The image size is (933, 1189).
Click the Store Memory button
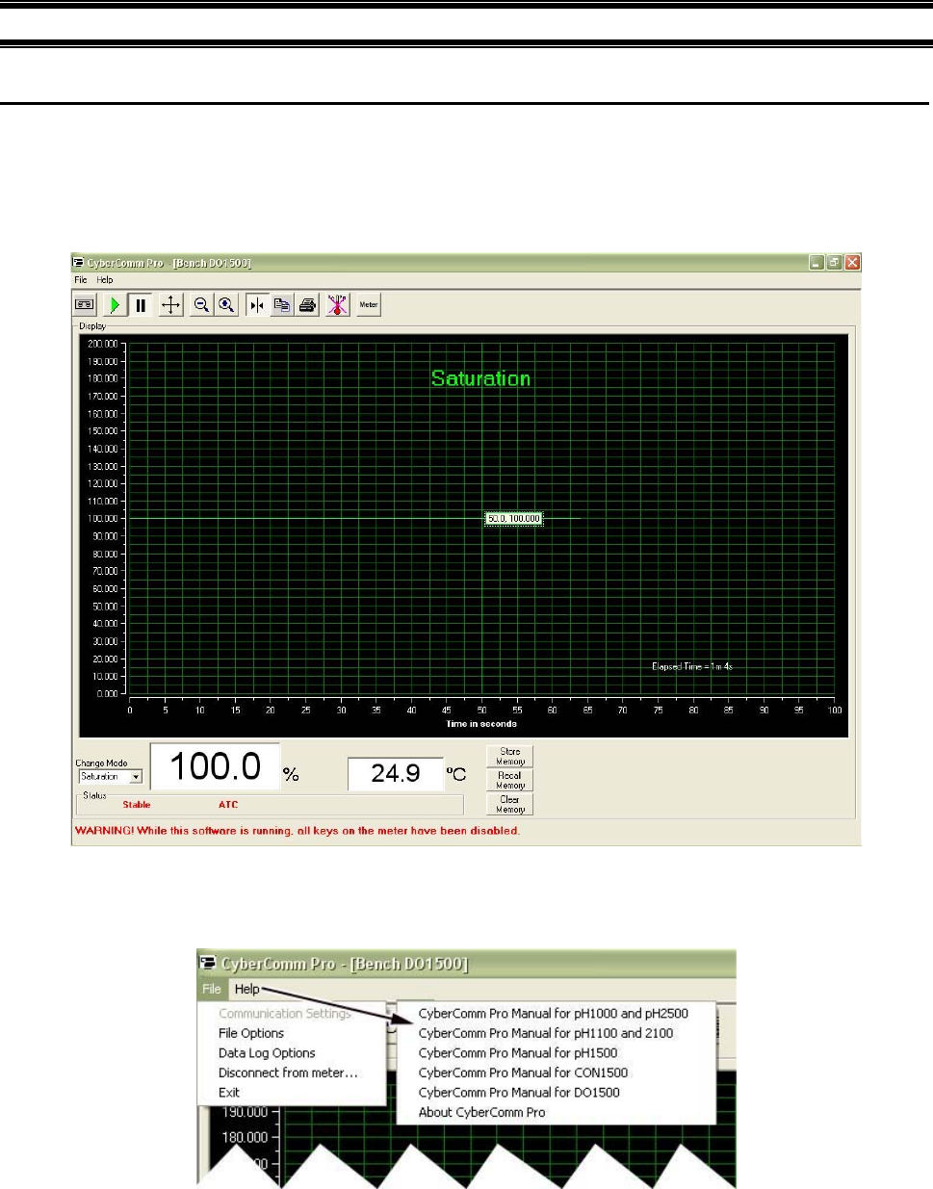coord(509,757)
